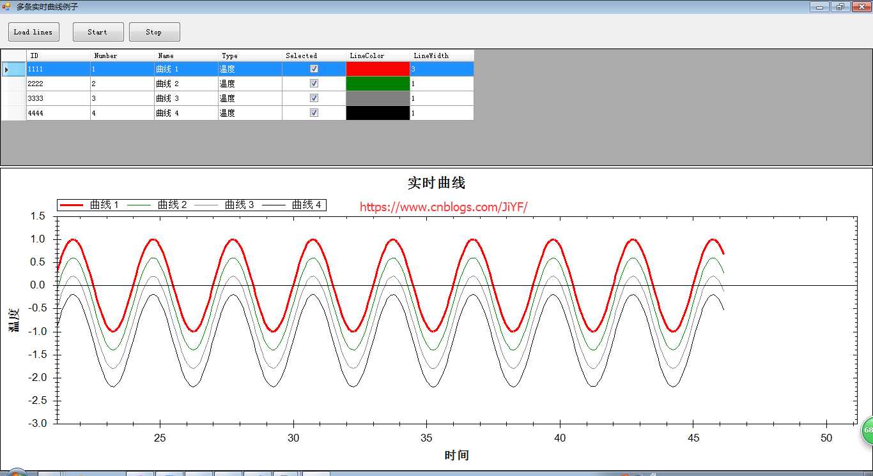This screenshot has height=476, width=873.
Task: Click the X axis title 时间
Action: [457, 455]
